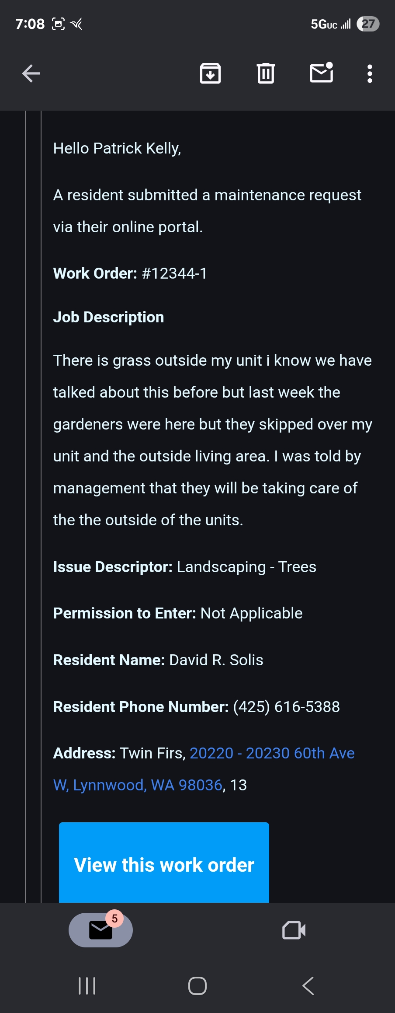Tap the back arrow in the top toolbar
Screen dimensions: 395x1013
click(31, 73)
